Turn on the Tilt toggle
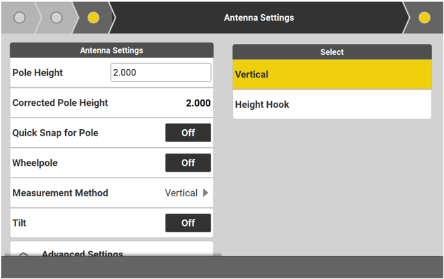 [x=188, y=223]
